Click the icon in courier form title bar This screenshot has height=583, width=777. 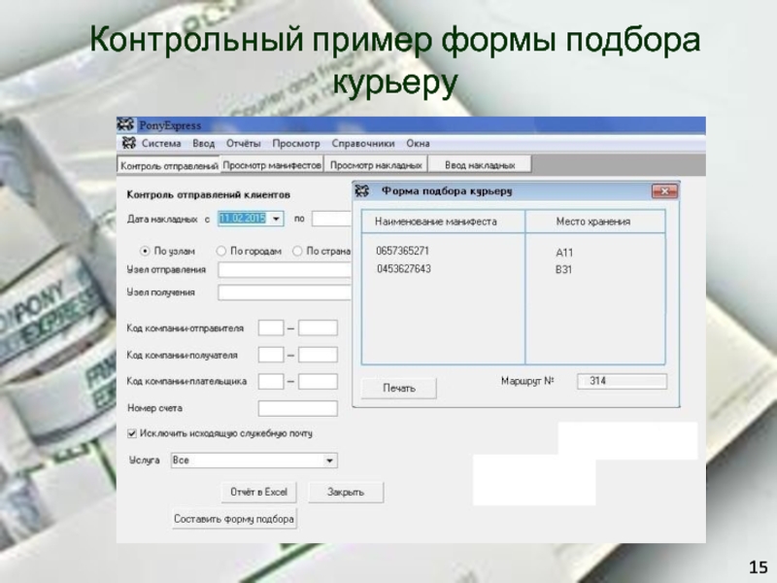click(361, 191)
